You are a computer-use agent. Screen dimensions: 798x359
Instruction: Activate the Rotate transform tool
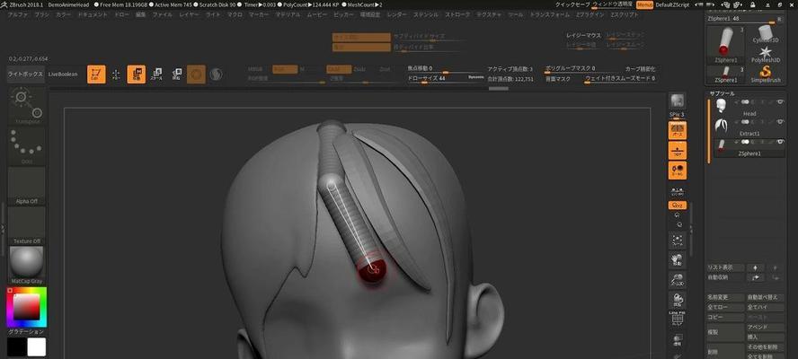176,74
